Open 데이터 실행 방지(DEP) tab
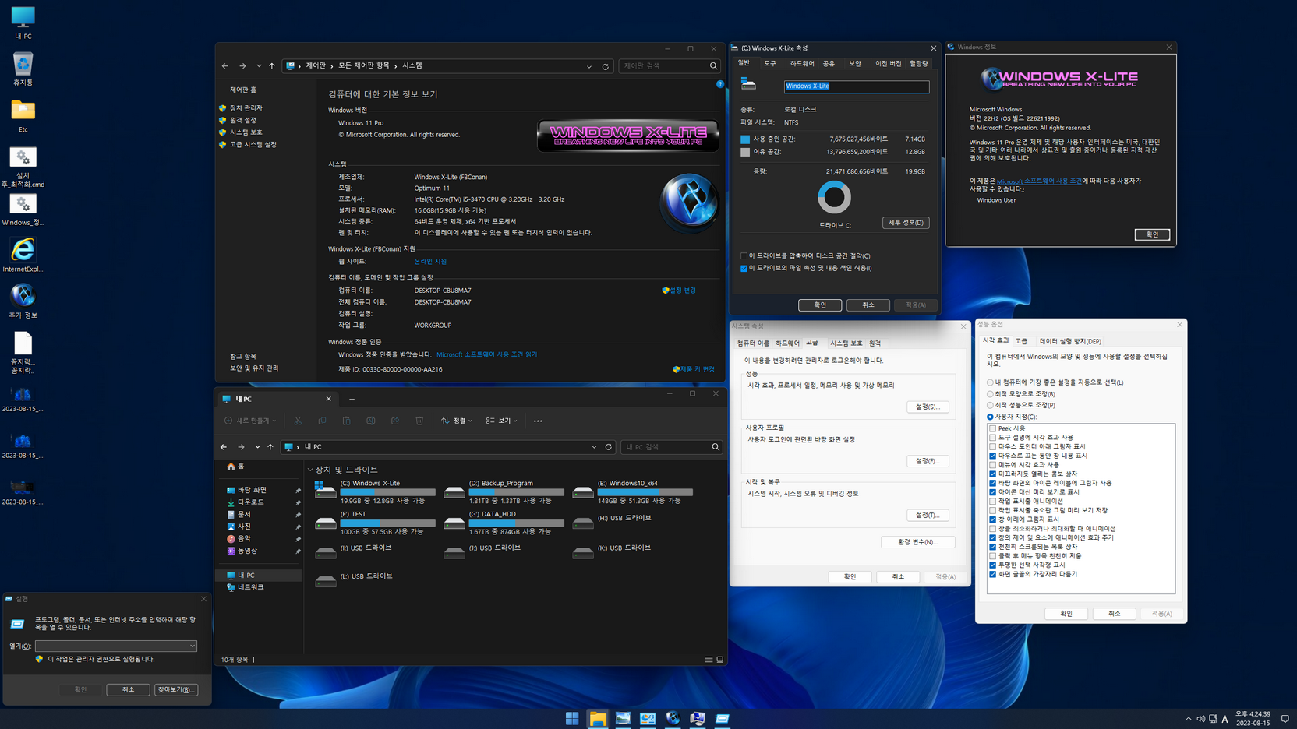1297x729 pixels. pyautogui.click(x=1070, y=341)
